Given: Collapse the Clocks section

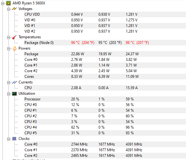Looking at the screenshot, I should 8,139.
